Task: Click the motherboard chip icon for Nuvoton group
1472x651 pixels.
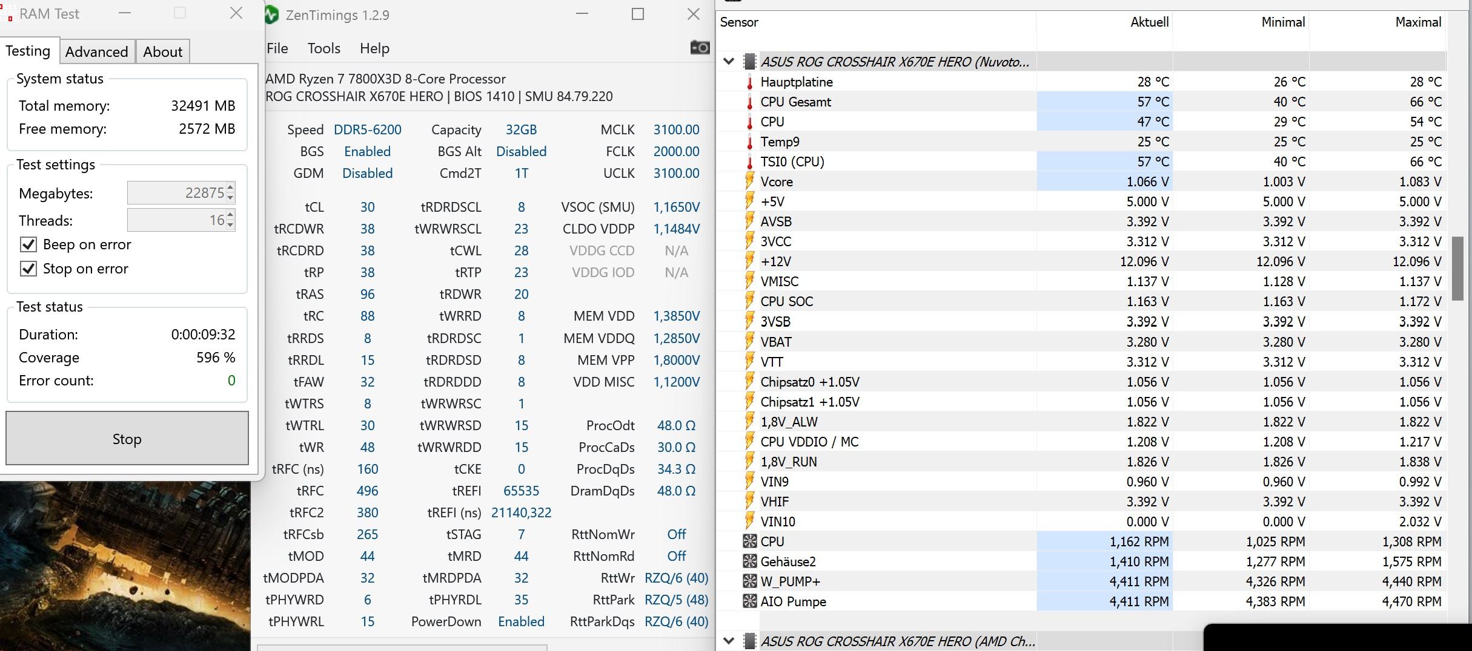Action: 750,62
